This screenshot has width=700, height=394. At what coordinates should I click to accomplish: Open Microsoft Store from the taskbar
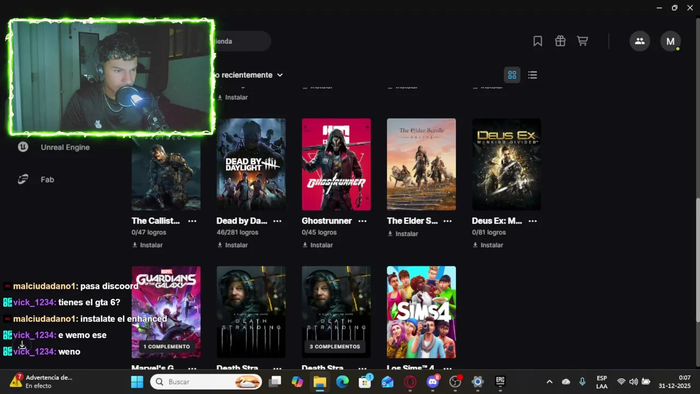click(x=365, y=381)
